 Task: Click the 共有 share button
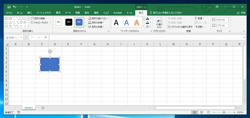tap(241, 13)
